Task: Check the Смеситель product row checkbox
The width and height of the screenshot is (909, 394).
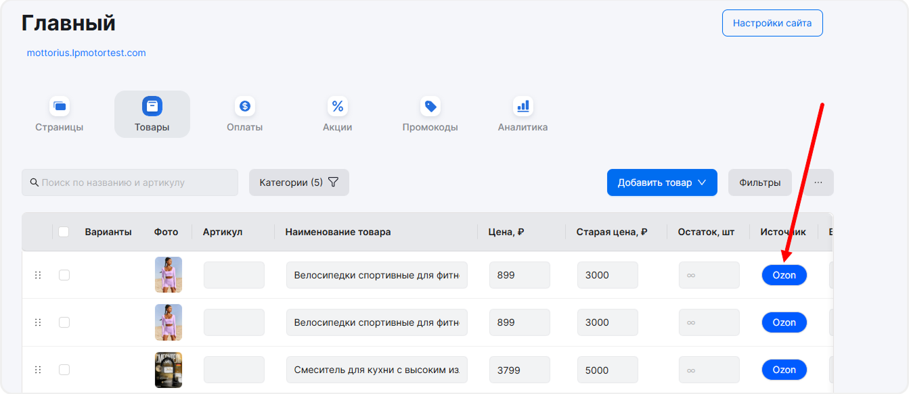Action: click(x=64, y=370)
